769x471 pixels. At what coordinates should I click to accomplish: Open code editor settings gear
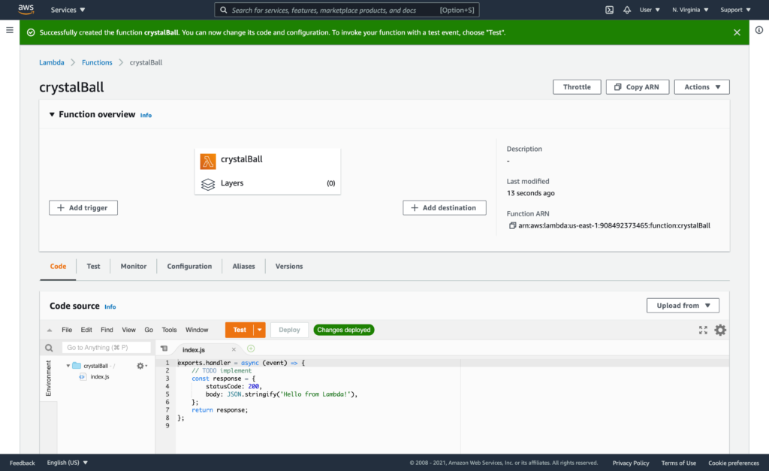coord(720,331)
